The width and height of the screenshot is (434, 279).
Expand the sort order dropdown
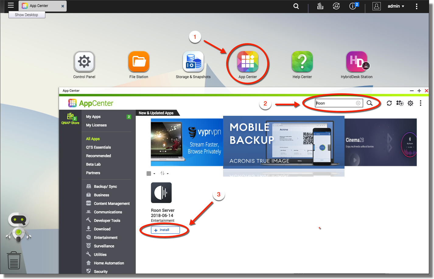pos(164,174)
